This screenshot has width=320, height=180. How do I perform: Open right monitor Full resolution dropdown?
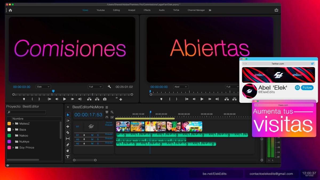coord(232,87)
